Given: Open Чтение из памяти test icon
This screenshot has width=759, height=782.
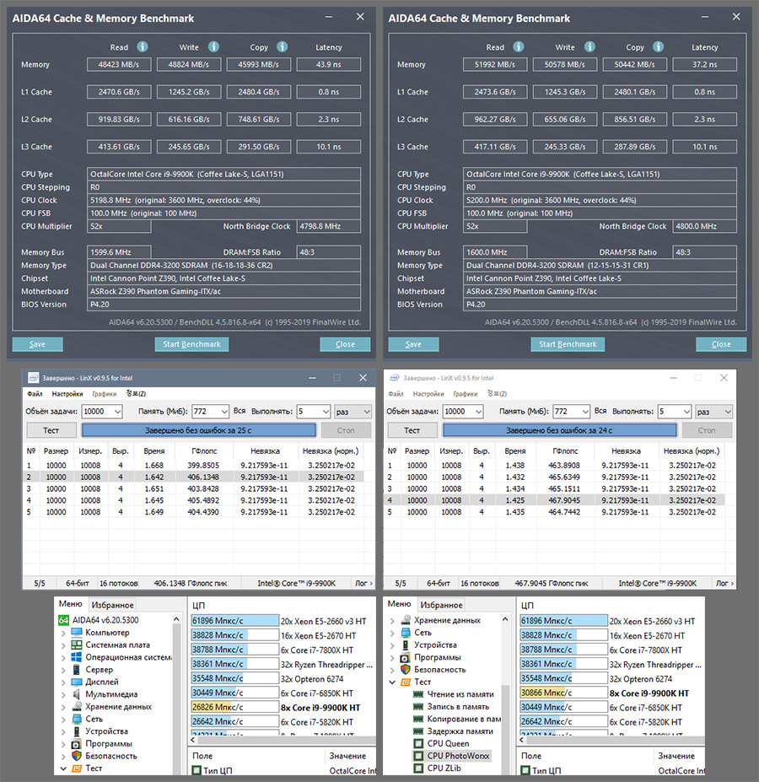Looking at the screenshot, I should click(418, 694).
